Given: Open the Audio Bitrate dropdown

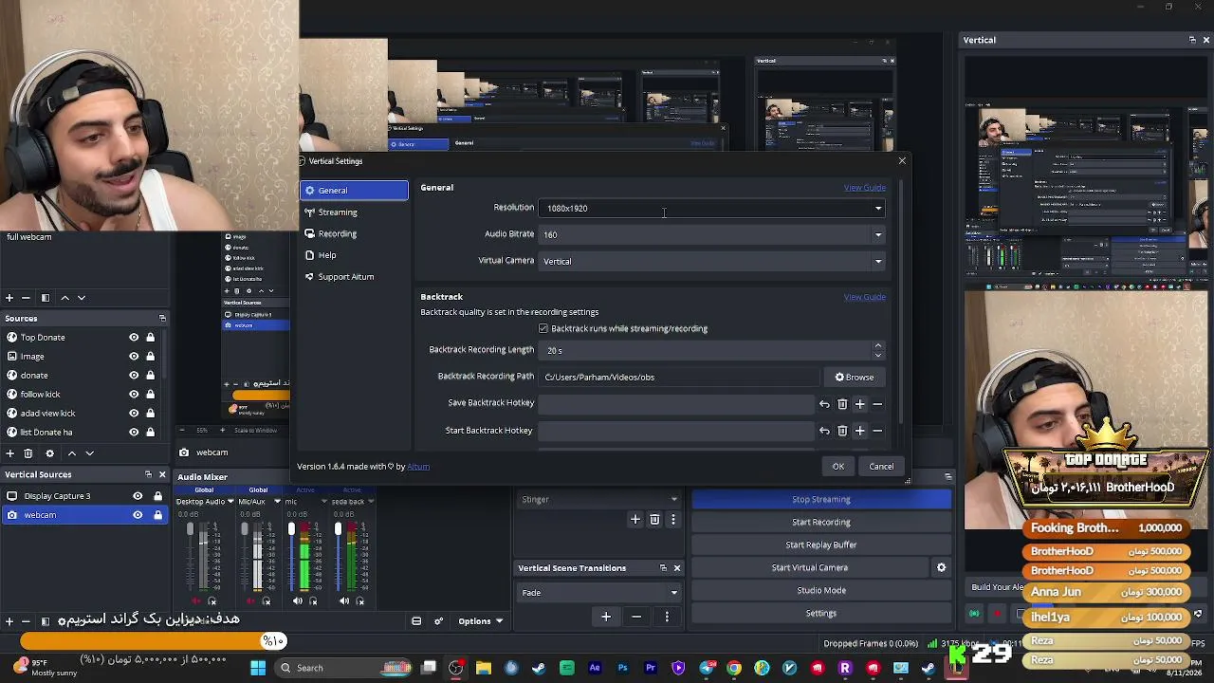Looking at the screenshot, I should pyautogui.click(x=713, y=234).
